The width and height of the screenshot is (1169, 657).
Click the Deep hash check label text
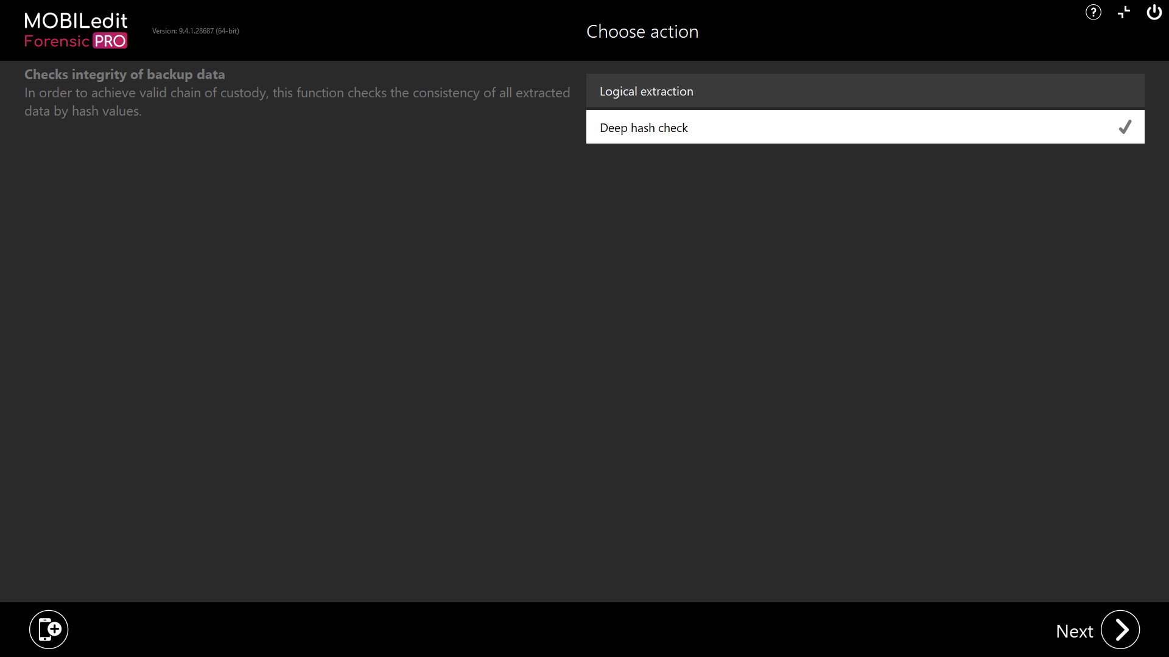coord(644,128)
